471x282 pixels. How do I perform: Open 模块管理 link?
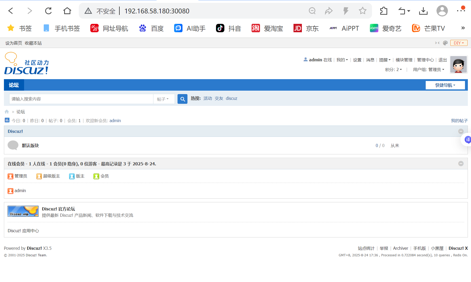(x=404, y=60)
